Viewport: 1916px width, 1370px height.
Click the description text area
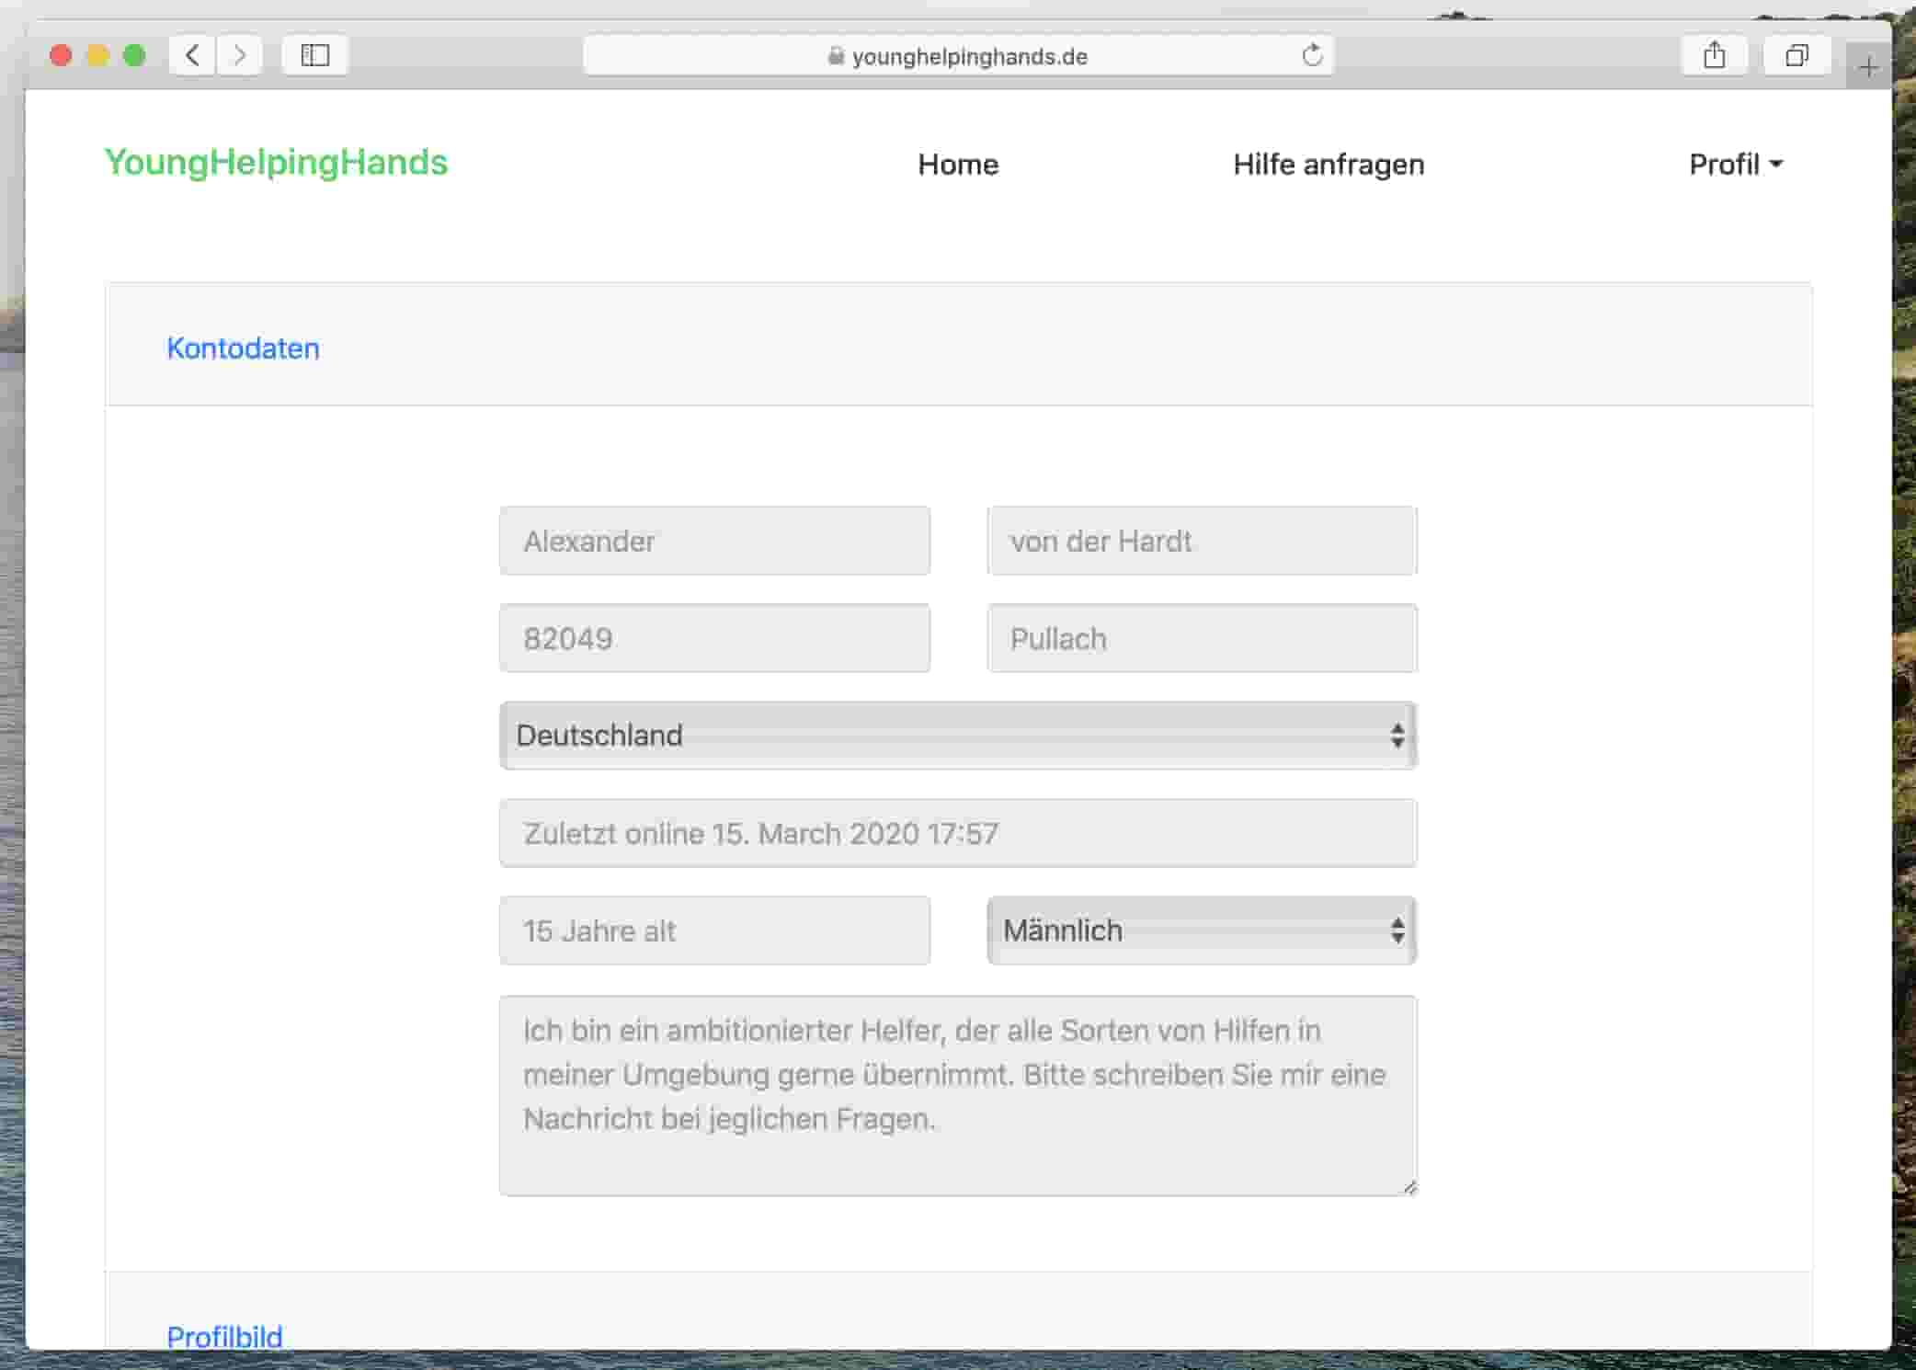[957, 1094]
